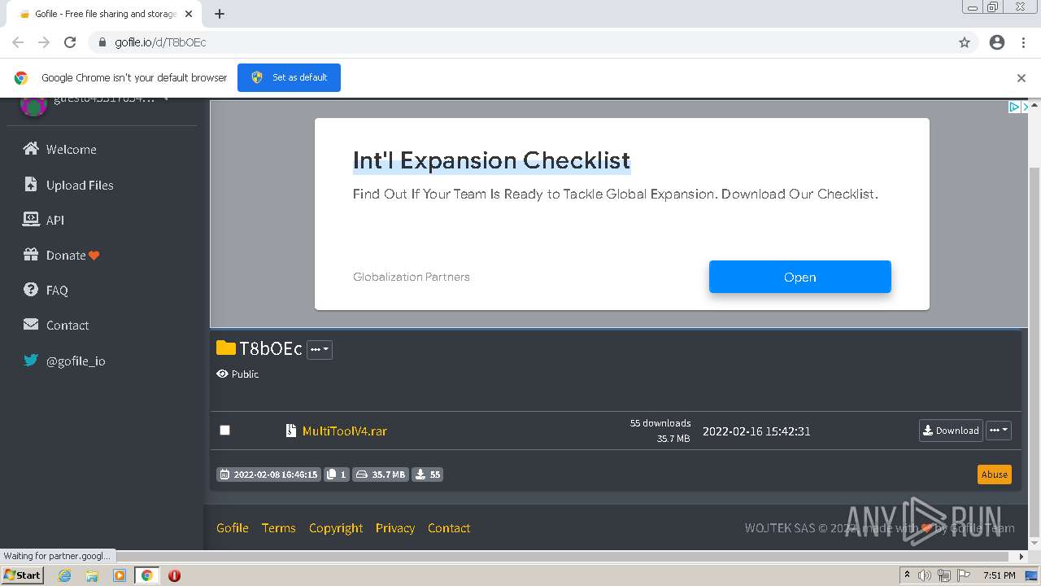Image resolution: width=1041 pixels, height=586 pixels.
Task: Open the Windows Start menu
Action: coord(23,575)
